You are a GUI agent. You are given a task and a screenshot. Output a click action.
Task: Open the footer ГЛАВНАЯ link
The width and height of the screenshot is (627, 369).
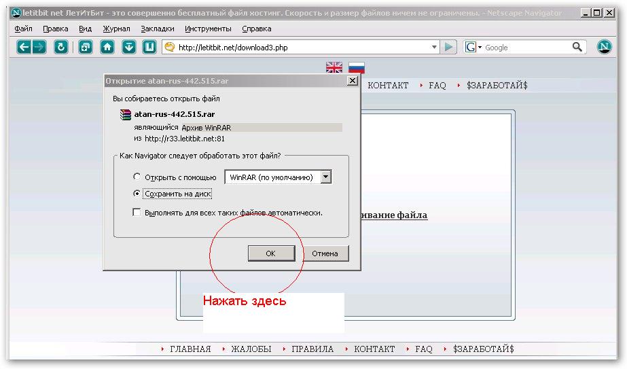click(x=190, y=349)
